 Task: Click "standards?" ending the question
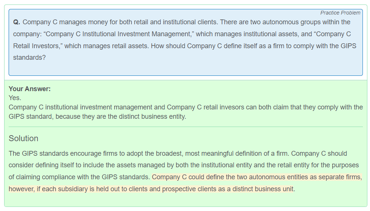click(x=29, y=58)
